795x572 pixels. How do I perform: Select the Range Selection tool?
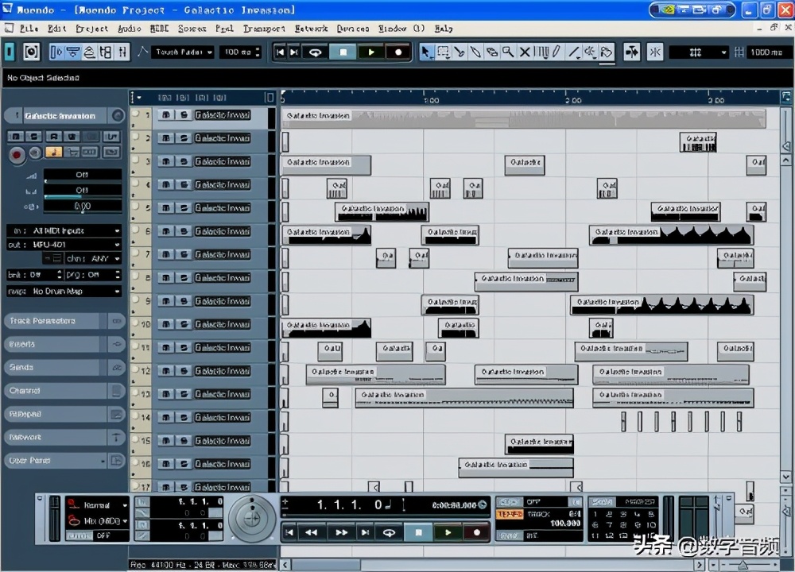444,52
